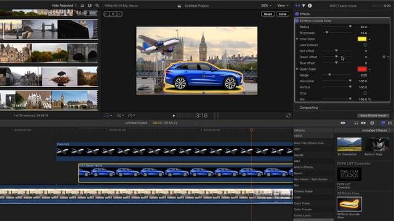Open the viewer zoom percentage dropdown
The image size is (394, 221).
pos(266,6)
